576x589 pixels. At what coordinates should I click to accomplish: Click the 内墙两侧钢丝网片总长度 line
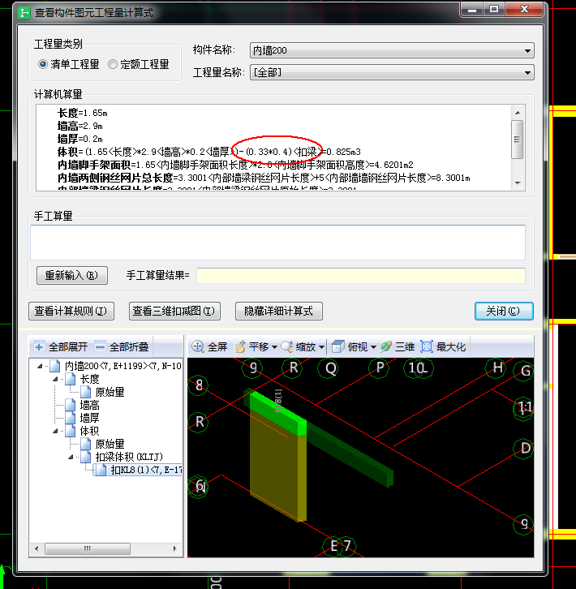(x=264, y=178)
